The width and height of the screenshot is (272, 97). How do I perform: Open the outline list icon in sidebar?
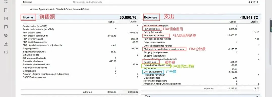[6, 2]
